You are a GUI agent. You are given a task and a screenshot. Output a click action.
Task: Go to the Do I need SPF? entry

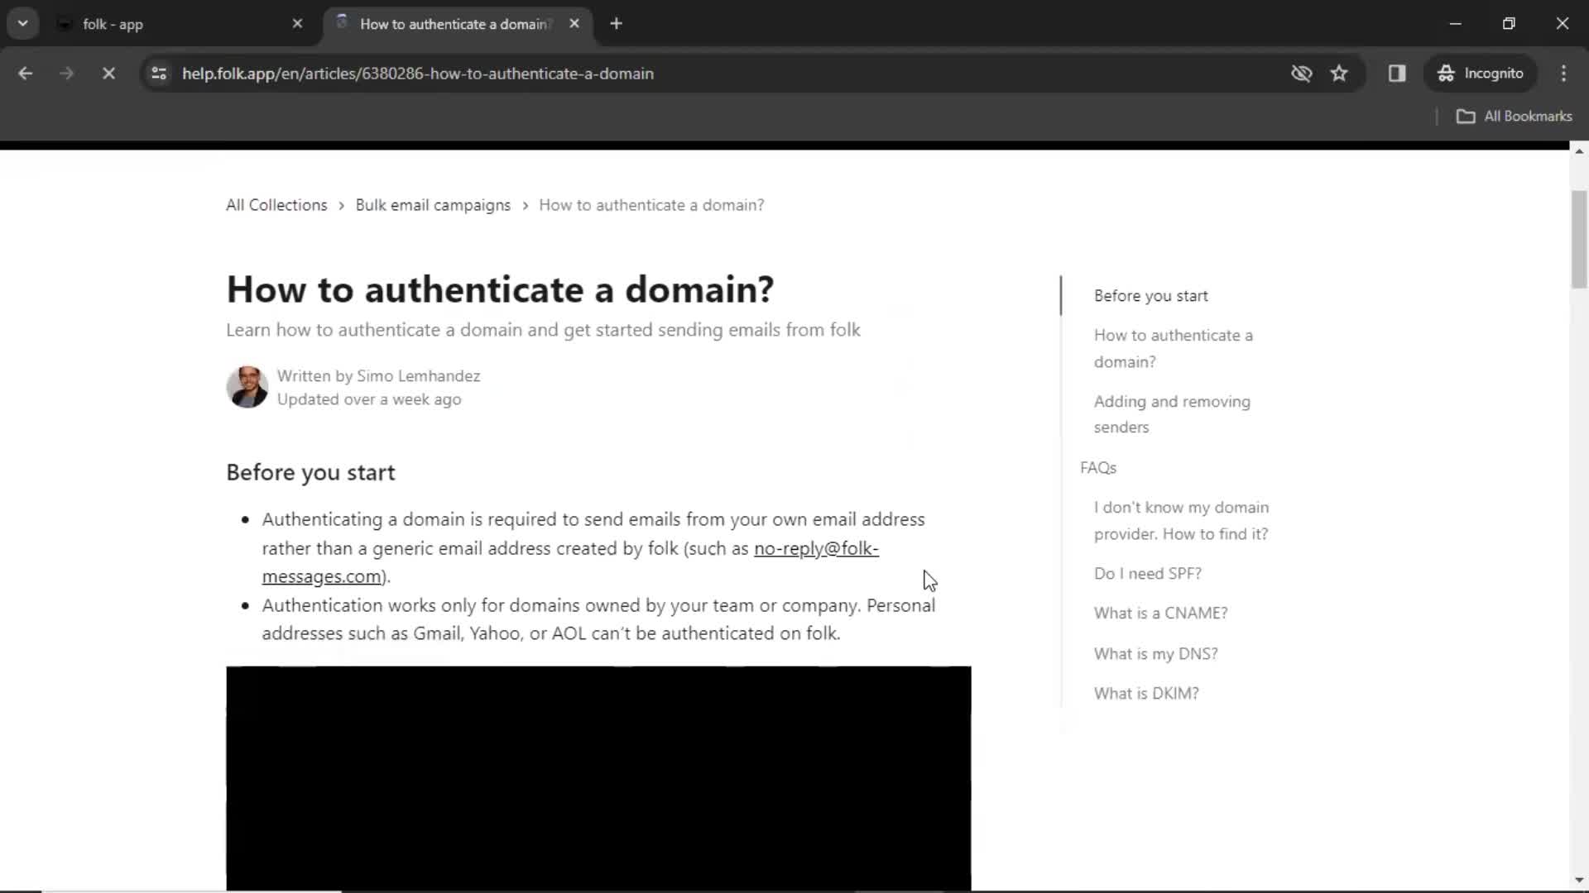1147,574
